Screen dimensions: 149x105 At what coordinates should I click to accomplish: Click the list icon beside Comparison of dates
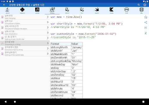(2, 22)
